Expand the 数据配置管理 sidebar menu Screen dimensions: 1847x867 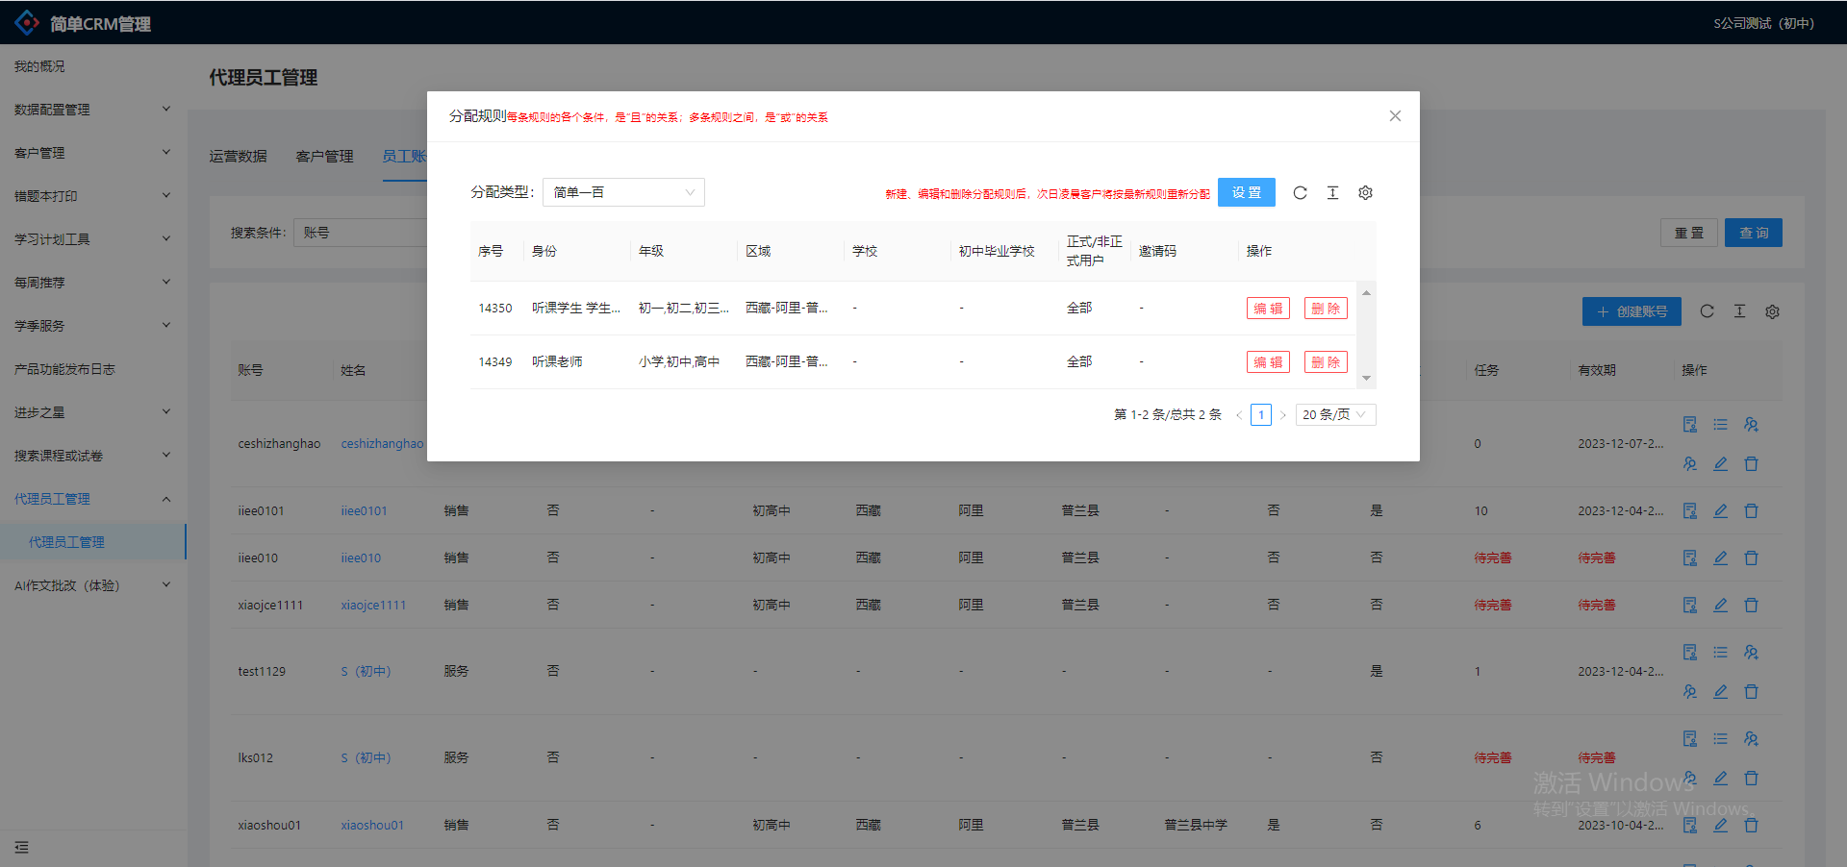tap(91, 110)
